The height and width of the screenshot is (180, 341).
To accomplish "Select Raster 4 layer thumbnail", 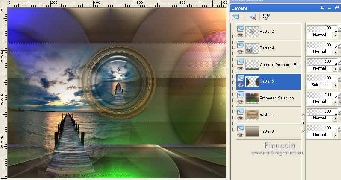I will [252, 49].
